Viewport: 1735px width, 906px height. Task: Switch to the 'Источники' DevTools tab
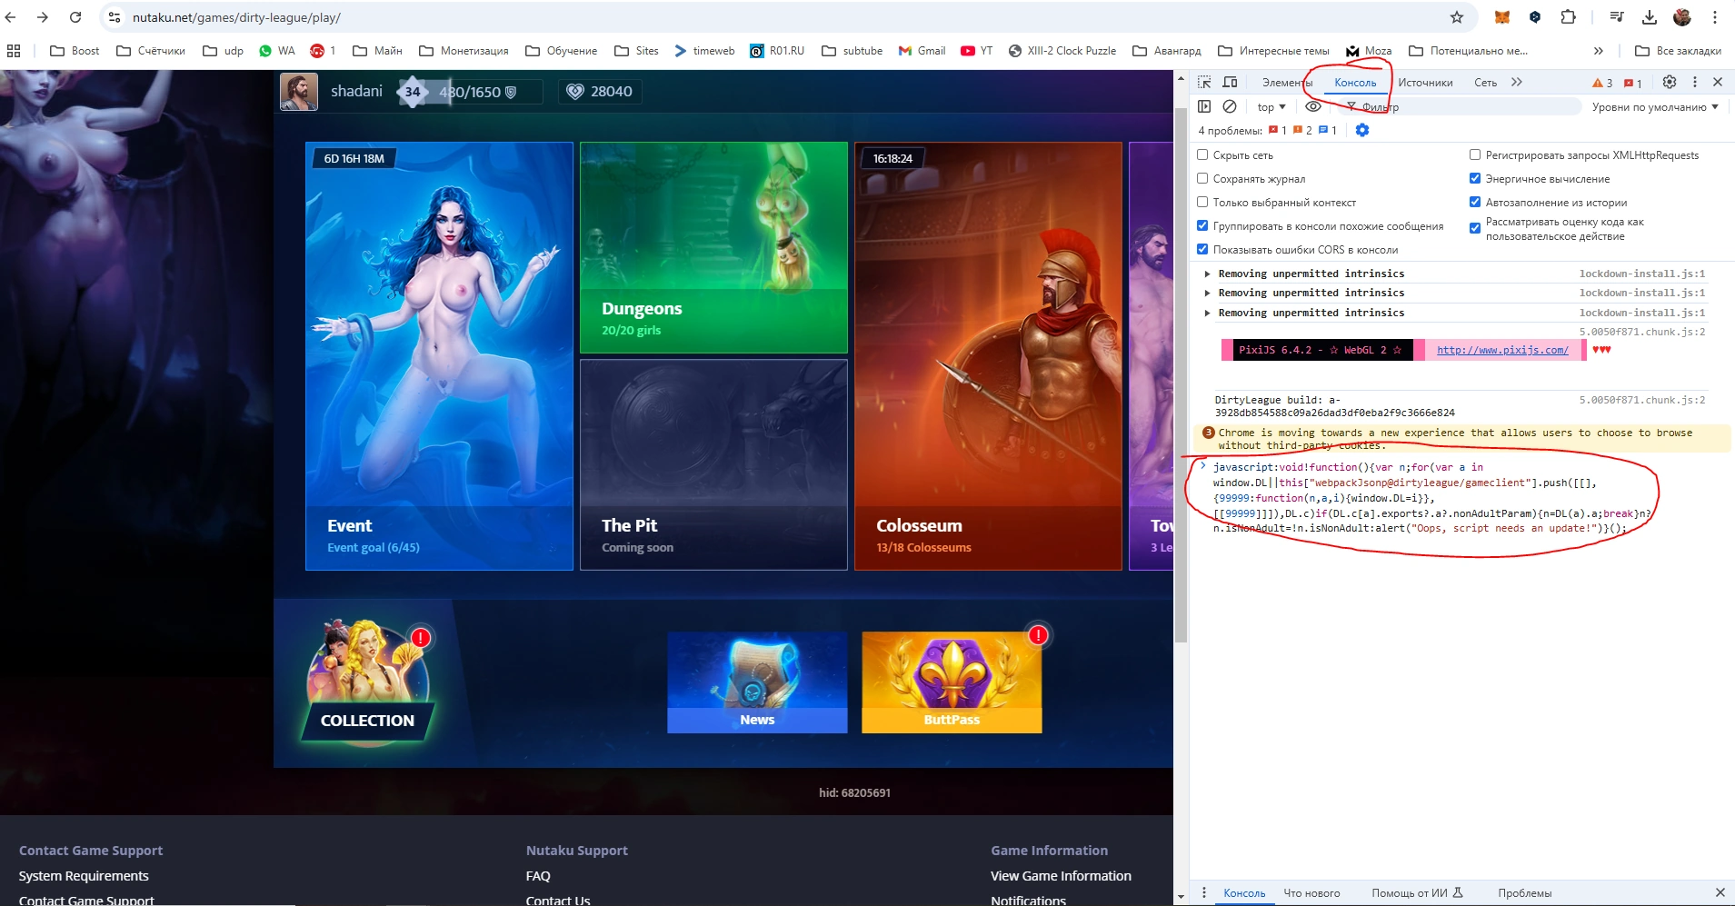[x=1424, y=83]
